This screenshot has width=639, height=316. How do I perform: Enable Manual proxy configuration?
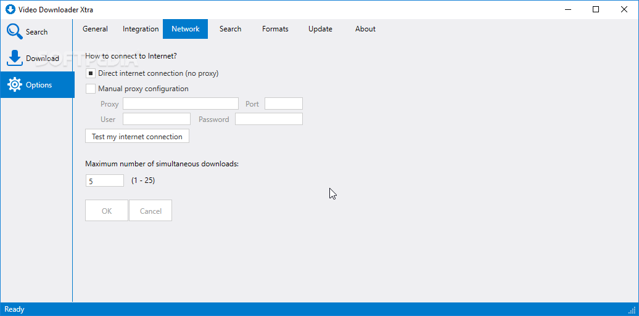pos(91,88)
